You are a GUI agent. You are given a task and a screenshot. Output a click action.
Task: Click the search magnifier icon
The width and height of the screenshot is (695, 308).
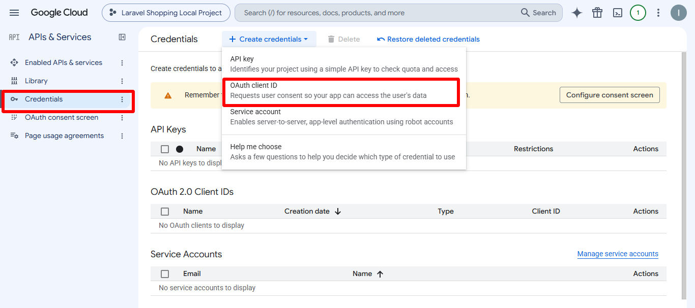pos(525,13)
